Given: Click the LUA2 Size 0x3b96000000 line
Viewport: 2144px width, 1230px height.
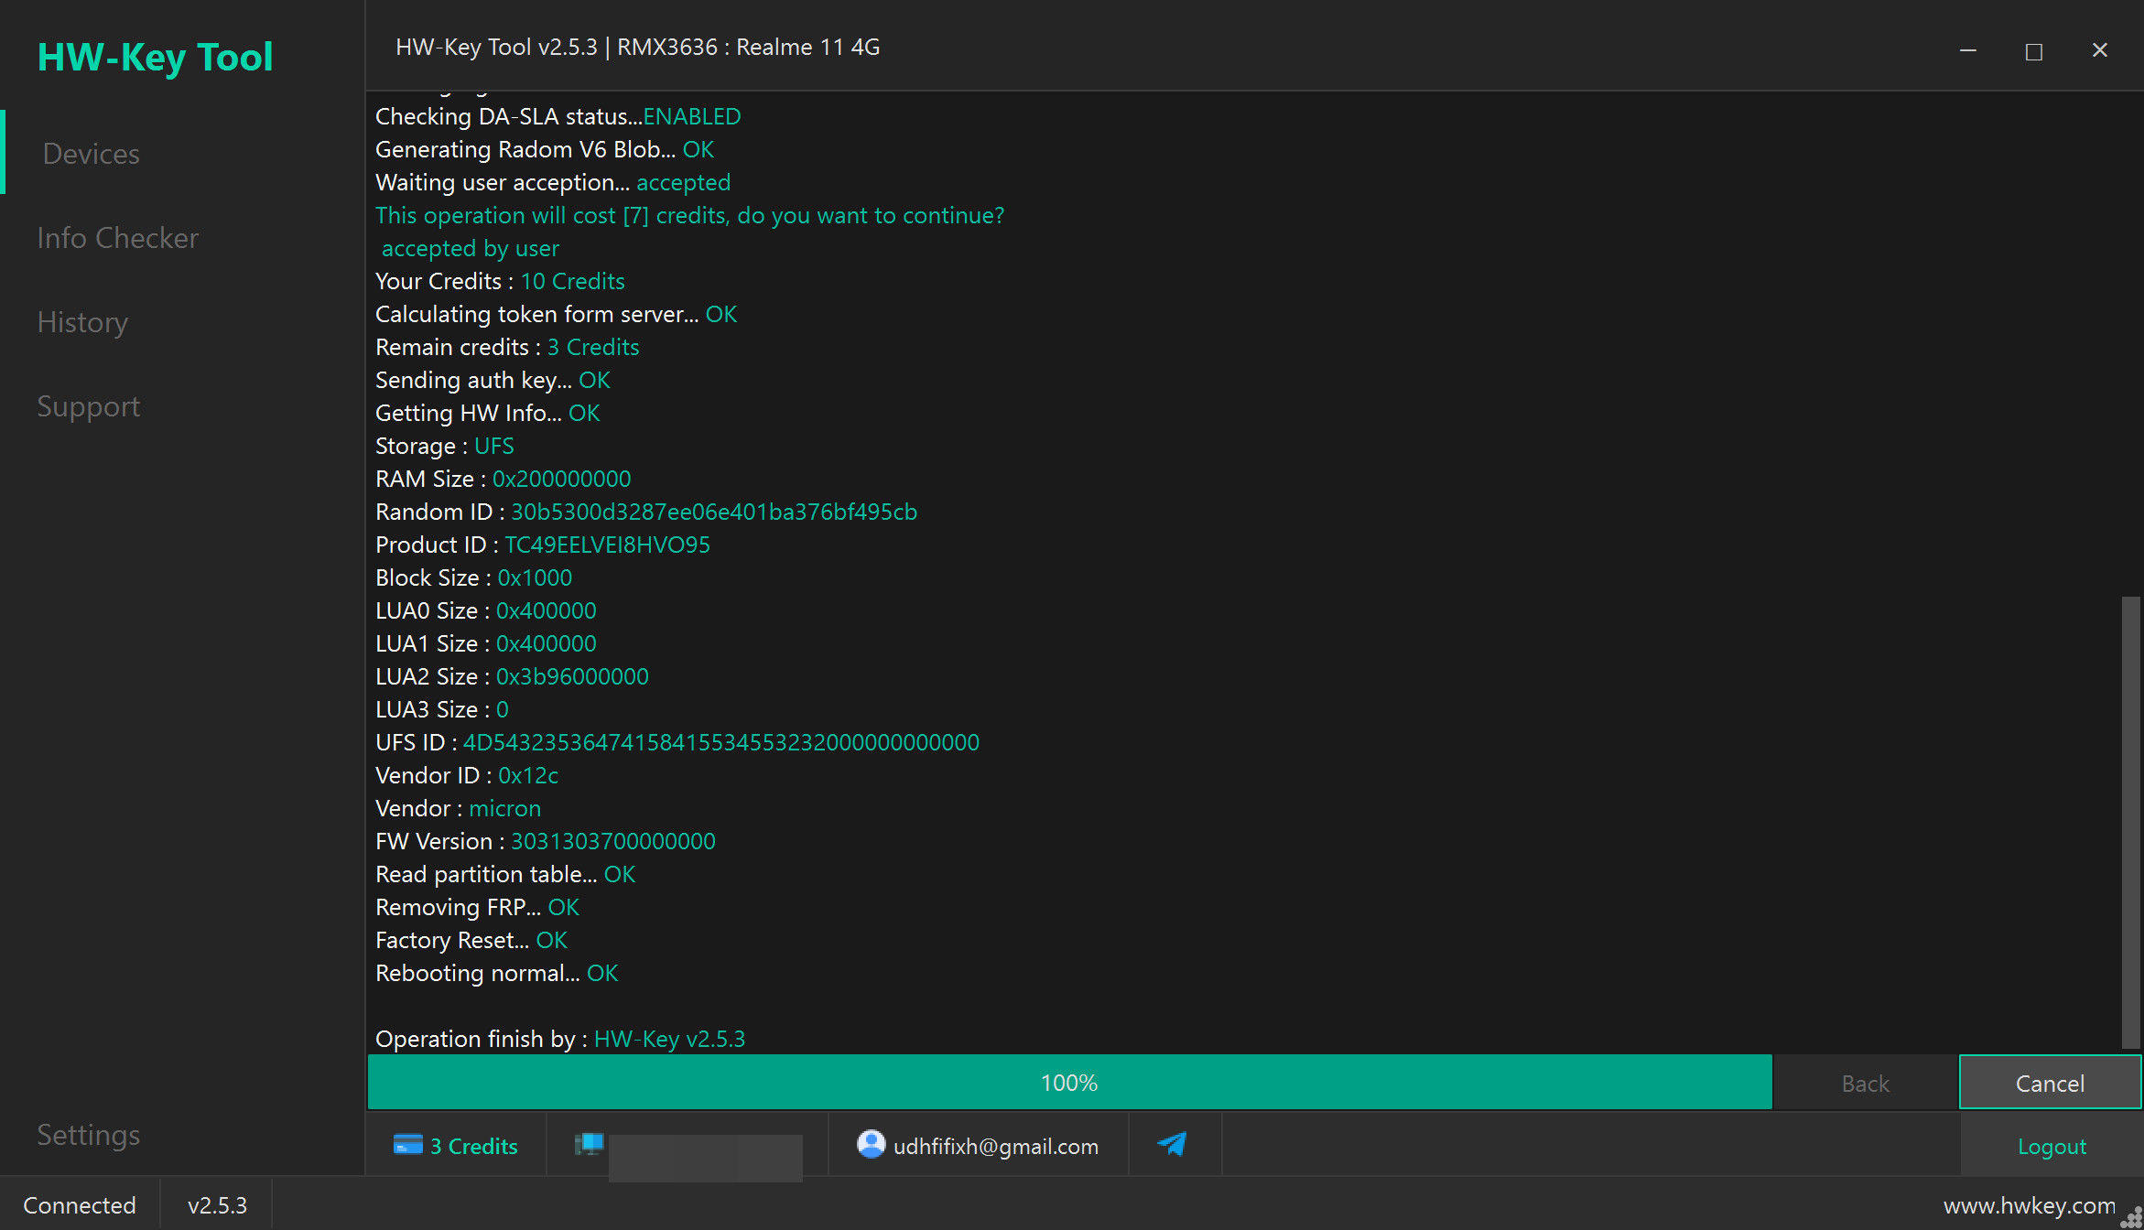Looking at the screenshot, I should click(512, 676).
